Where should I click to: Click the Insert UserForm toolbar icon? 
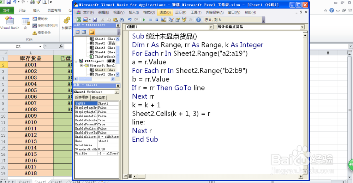pyautogui.click(x=85, y=20)
